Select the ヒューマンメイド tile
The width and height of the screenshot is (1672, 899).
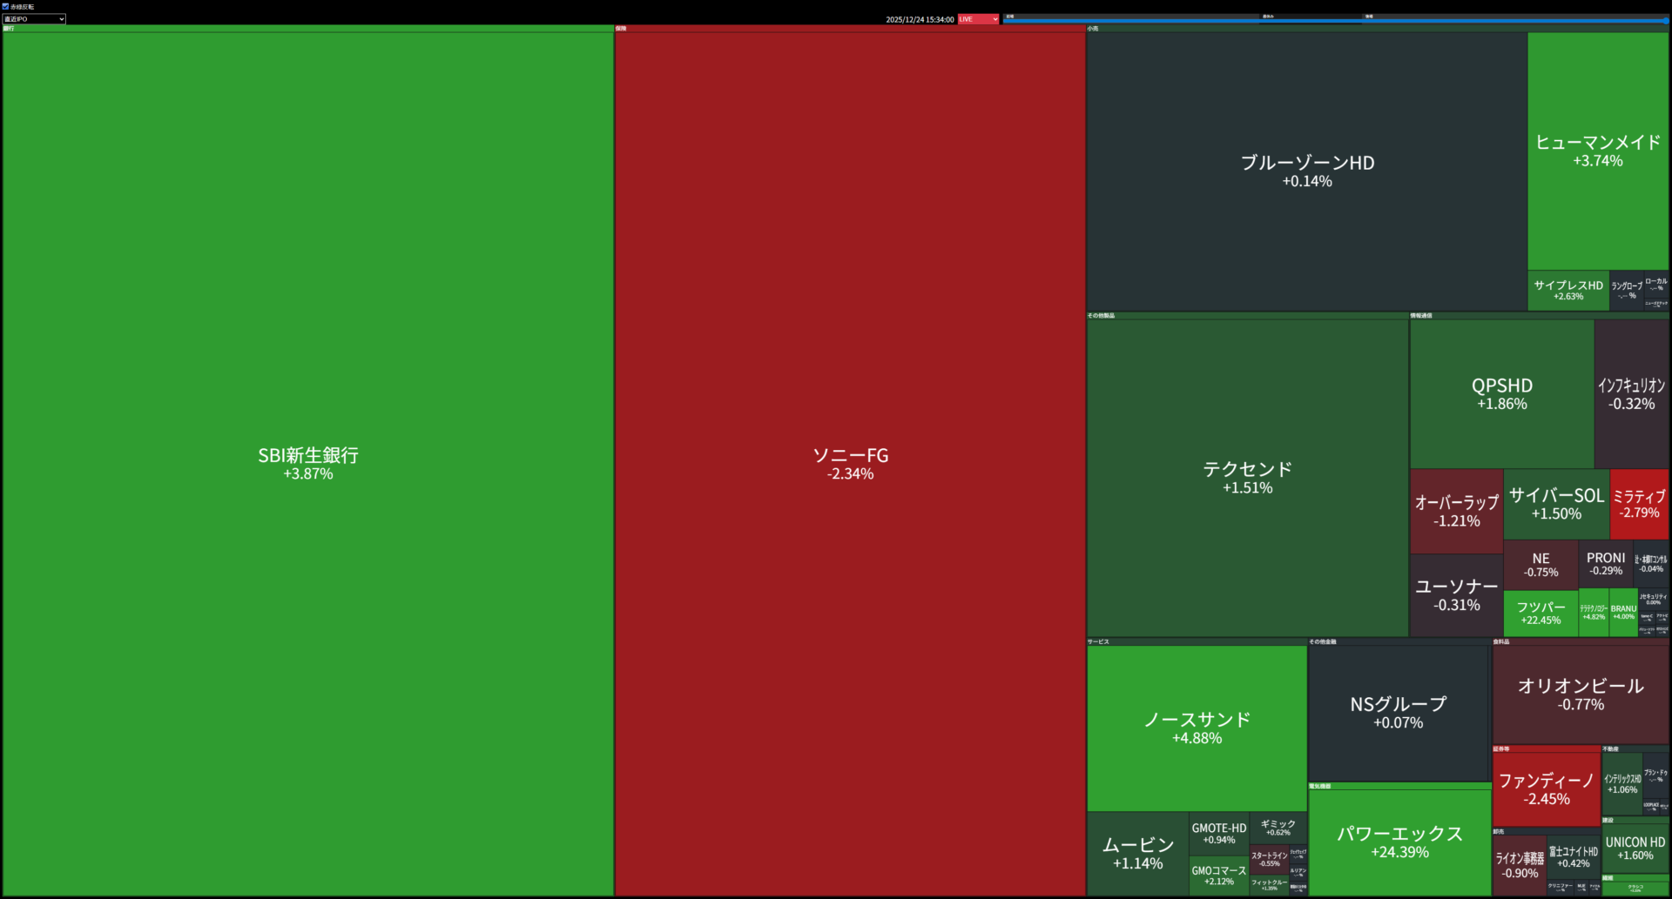coord(1597,150)
